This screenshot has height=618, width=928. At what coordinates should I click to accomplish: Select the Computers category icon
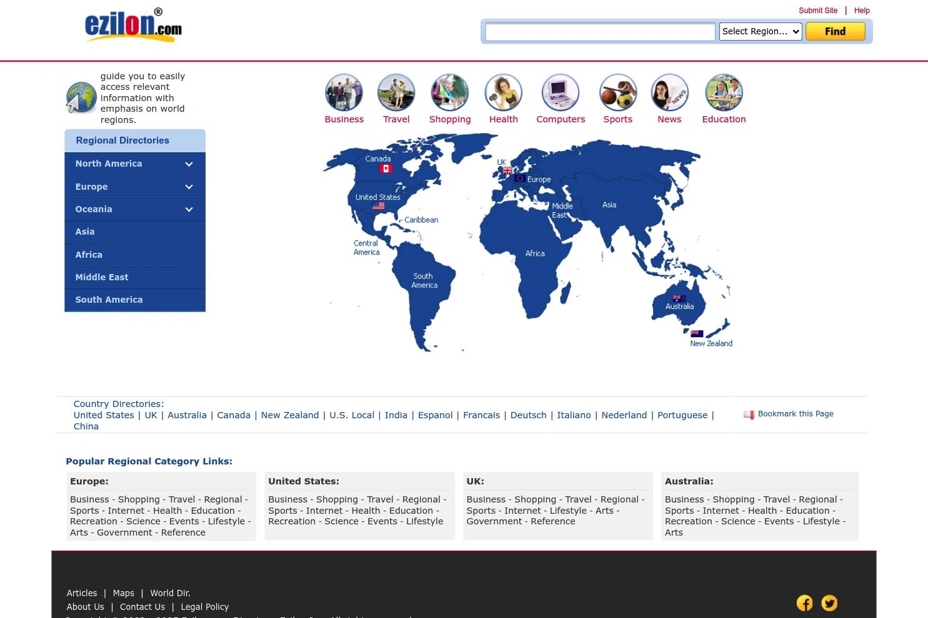click(560, 92)
